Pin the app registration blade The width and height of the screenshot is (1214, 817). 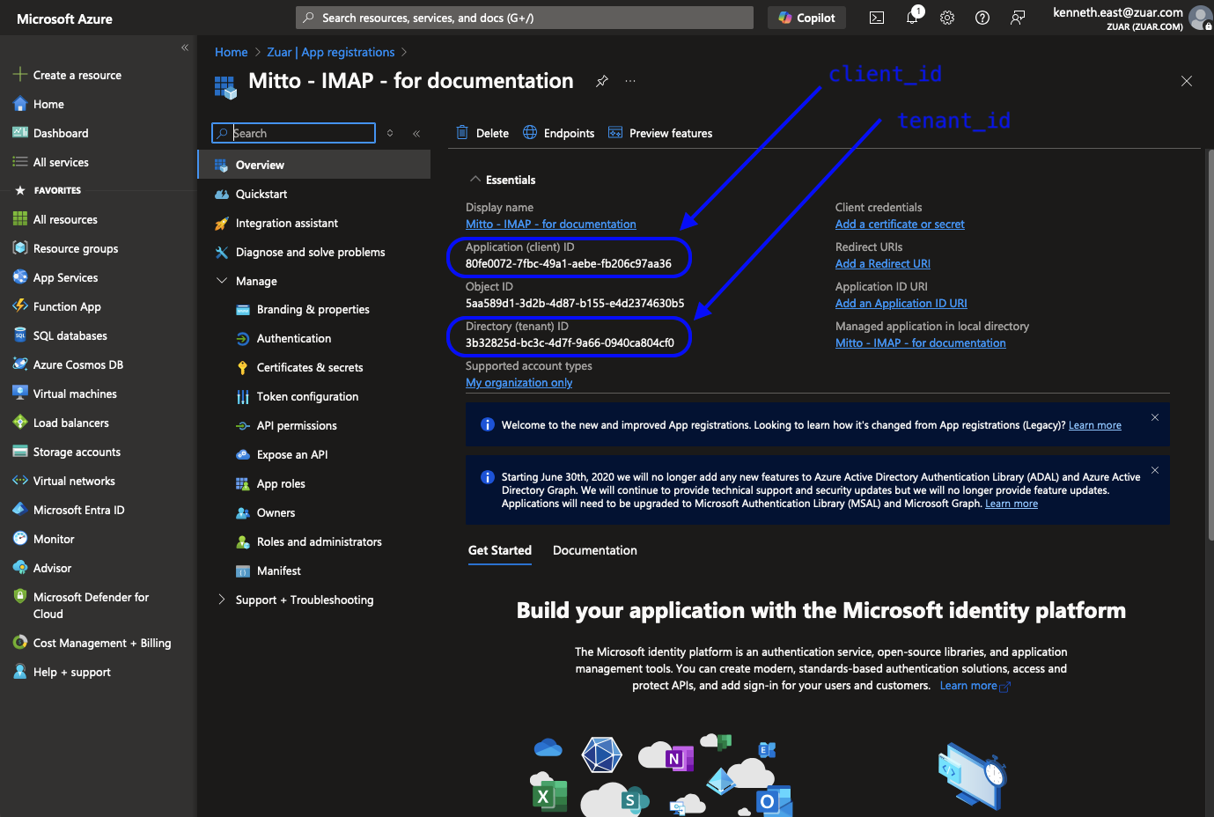[x=602, y=81]
